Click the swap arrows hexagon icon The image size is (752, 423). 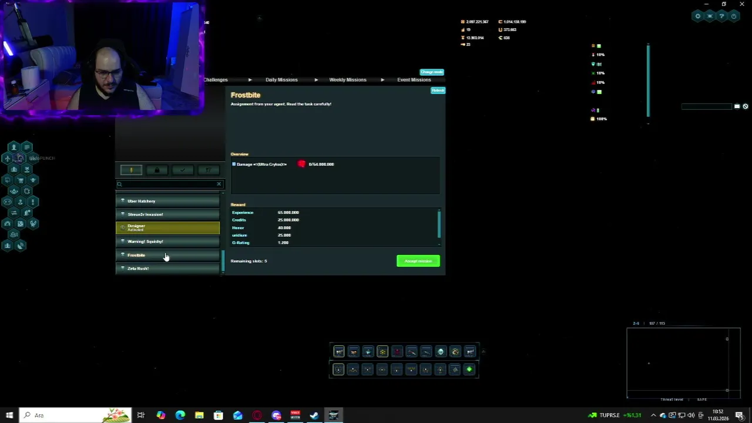[14, 212]
